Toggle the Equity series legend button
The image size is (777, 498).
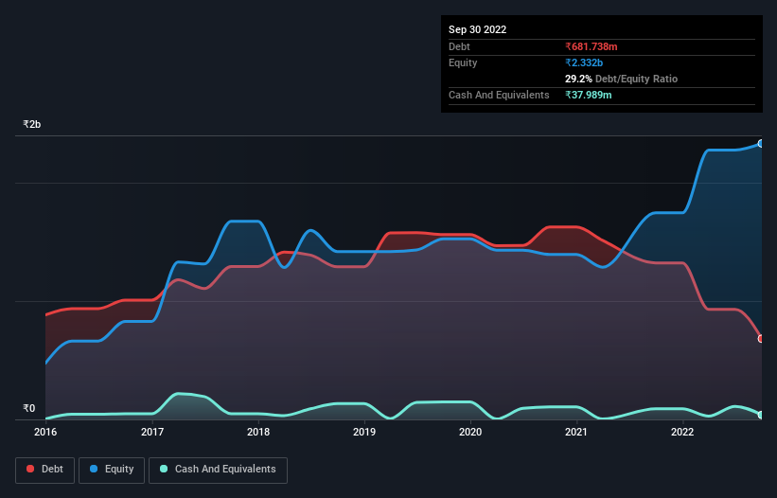[x=112, y=470]
